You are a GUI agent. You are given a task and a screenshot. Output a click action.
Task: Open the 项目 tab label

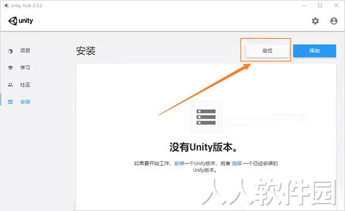(25, 50)
